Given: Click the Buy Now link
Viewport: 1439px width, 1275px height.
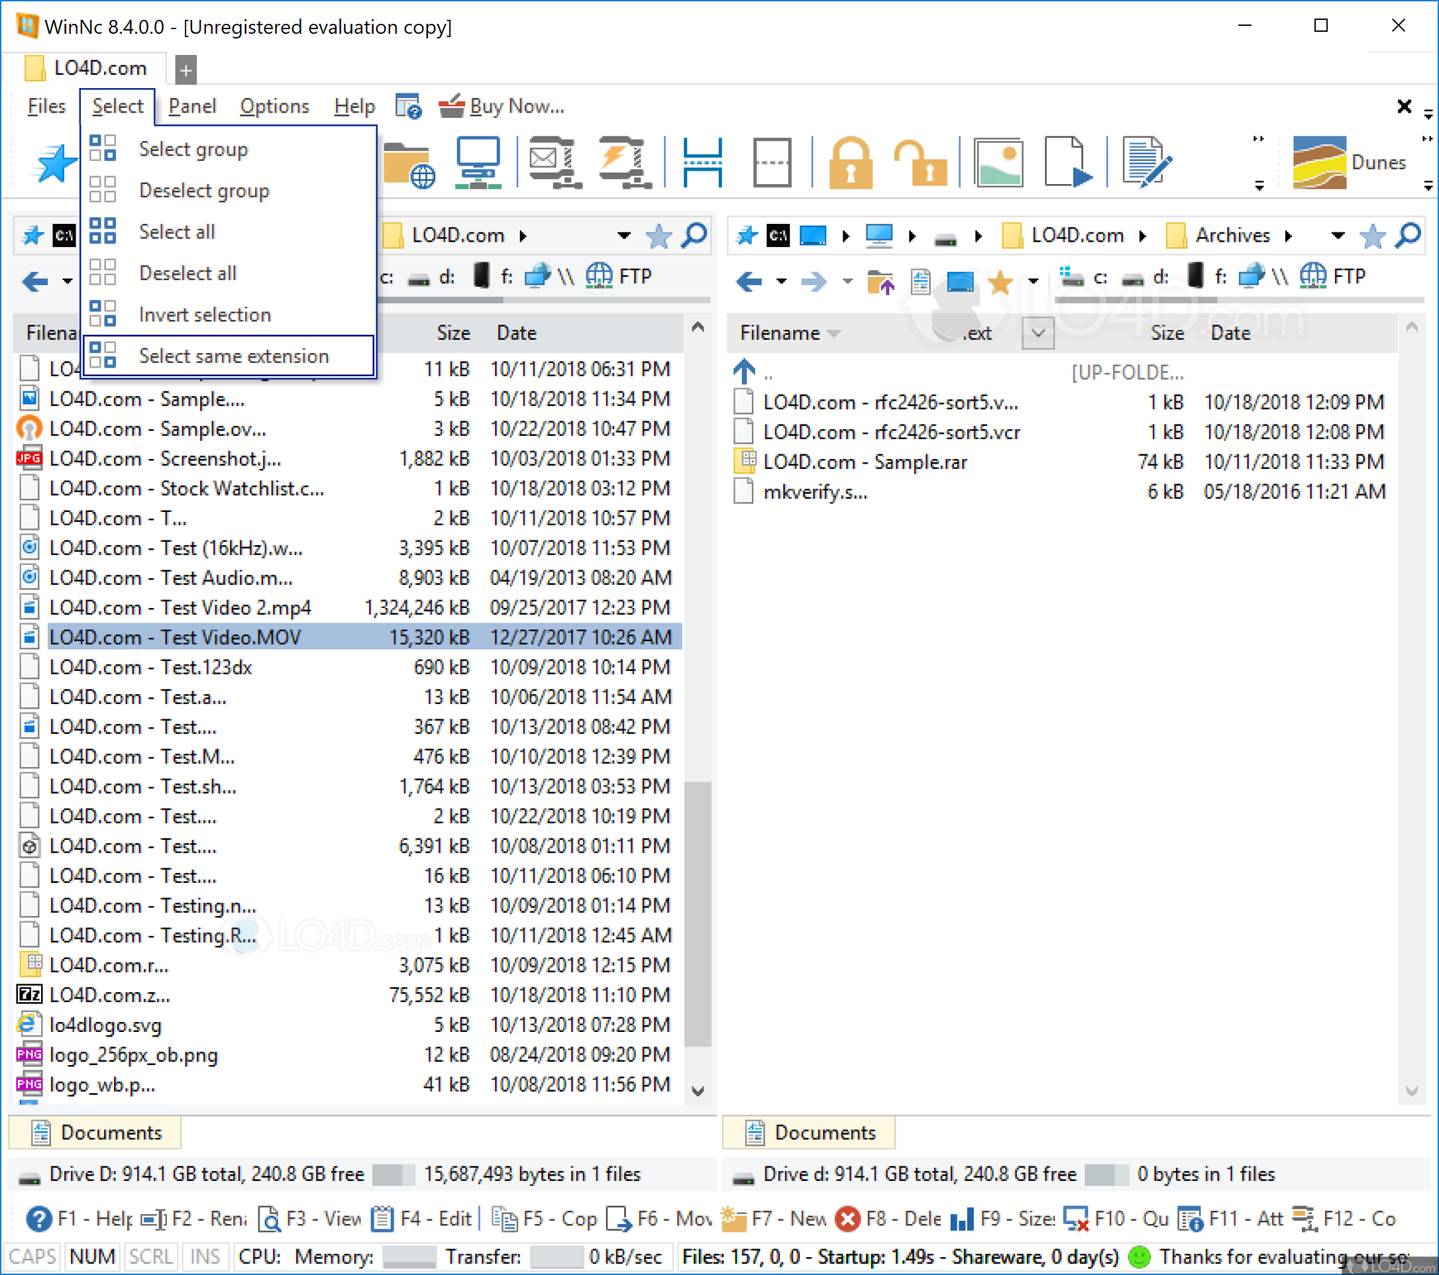Looking at the screenshot, I should pyautogui.click(x=502, y=106).
